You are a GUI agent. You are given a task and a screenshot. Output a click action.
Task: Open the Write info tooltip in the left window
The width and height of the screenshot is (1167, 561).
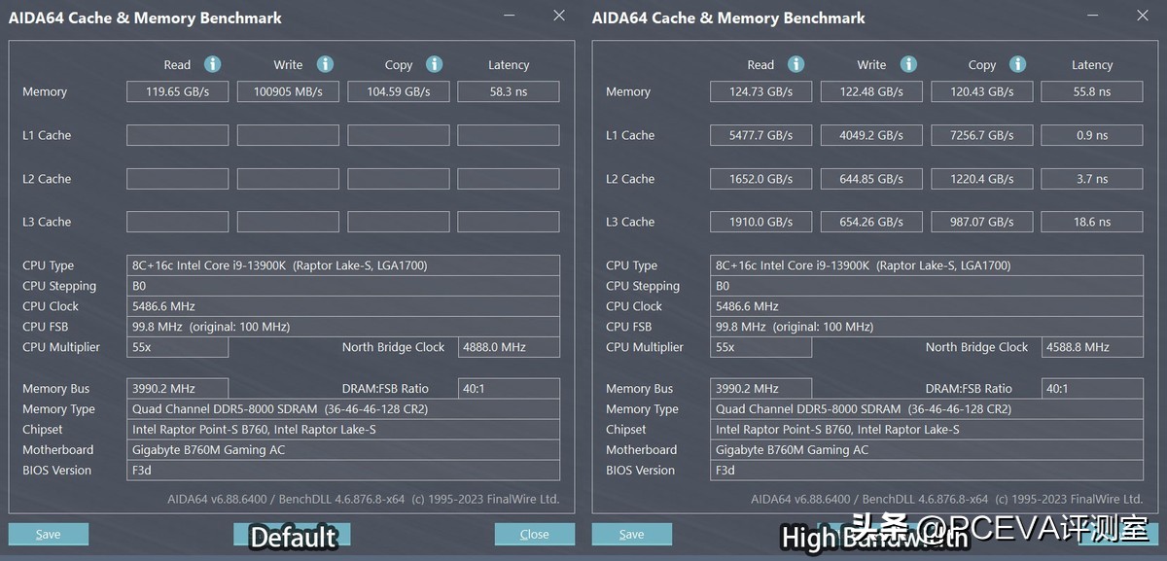point(324,64)
